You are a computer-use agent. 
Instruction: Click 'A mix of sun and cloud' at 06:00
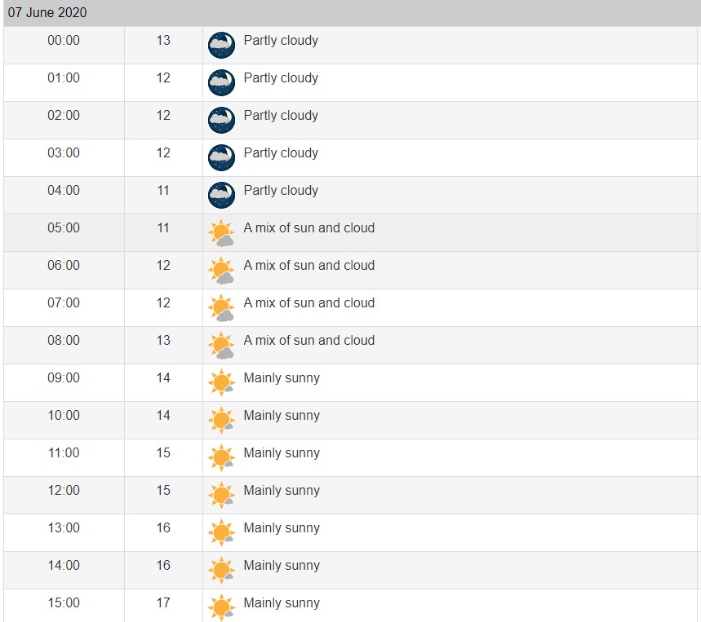(x=308, y=266)
